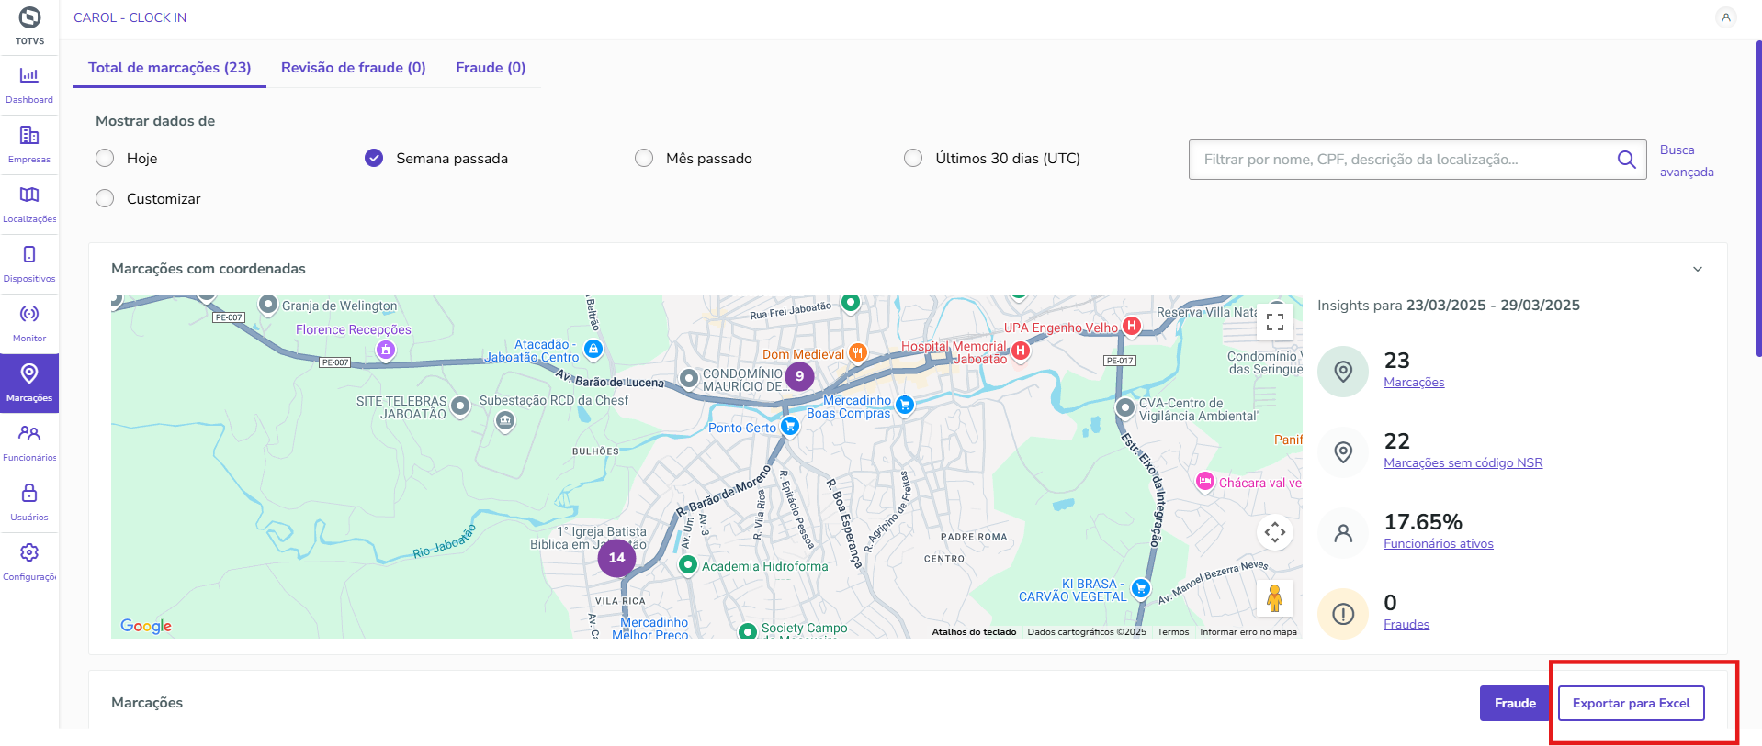Open the user profile menu
This screenshot has height=746, width=1762.
pos(1725,17)
